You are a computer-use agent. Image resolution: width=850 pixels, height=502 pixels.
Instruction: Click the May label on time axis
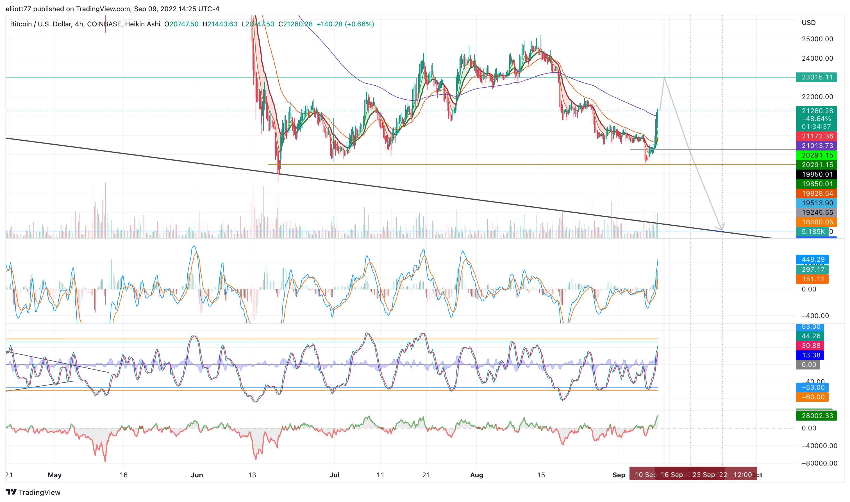55,475
